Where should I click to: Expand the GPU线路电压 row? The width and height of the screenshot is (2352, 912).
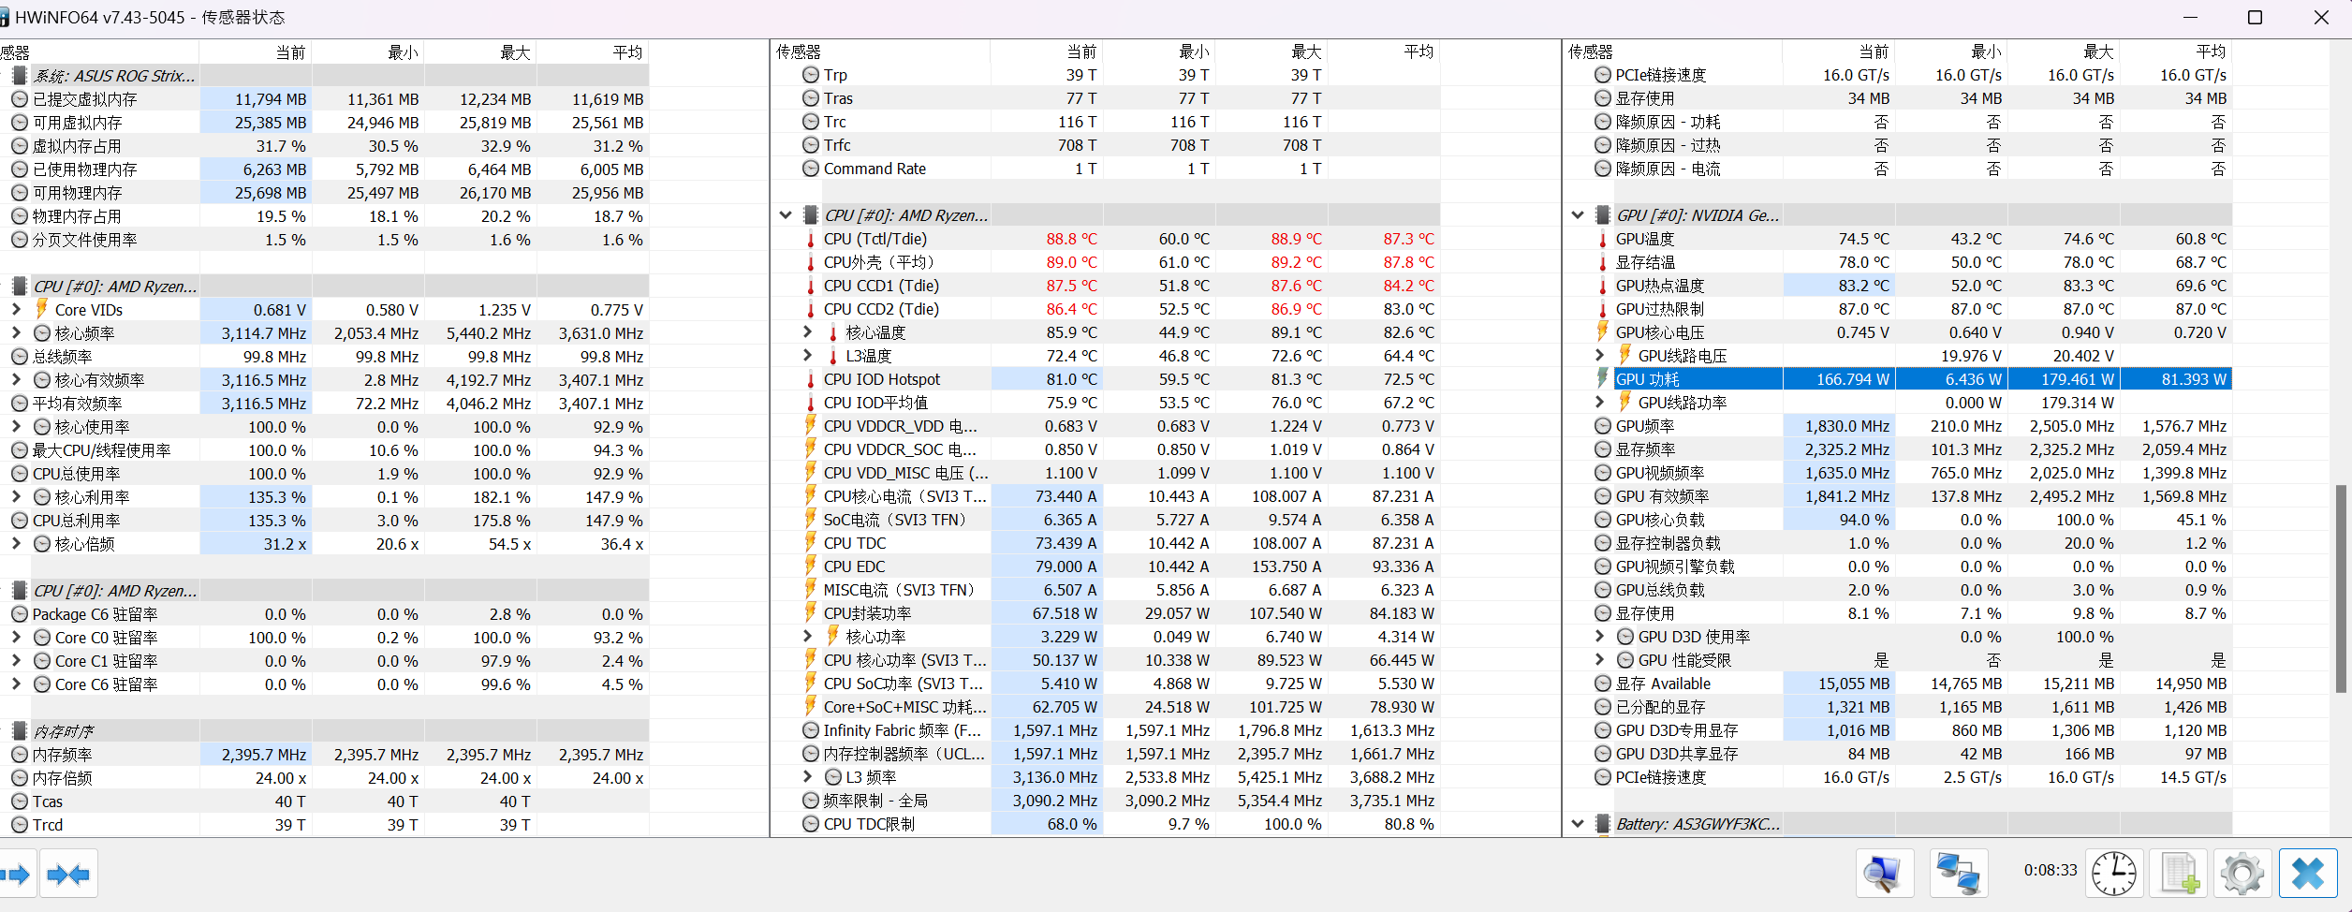click(1600, 355)
